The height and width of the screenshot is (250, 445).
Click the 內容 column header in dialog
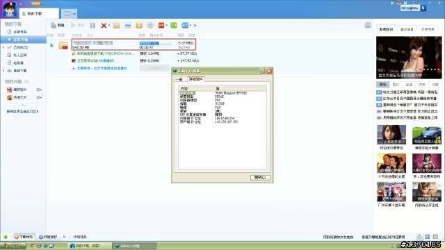click(x=196, y=88)
